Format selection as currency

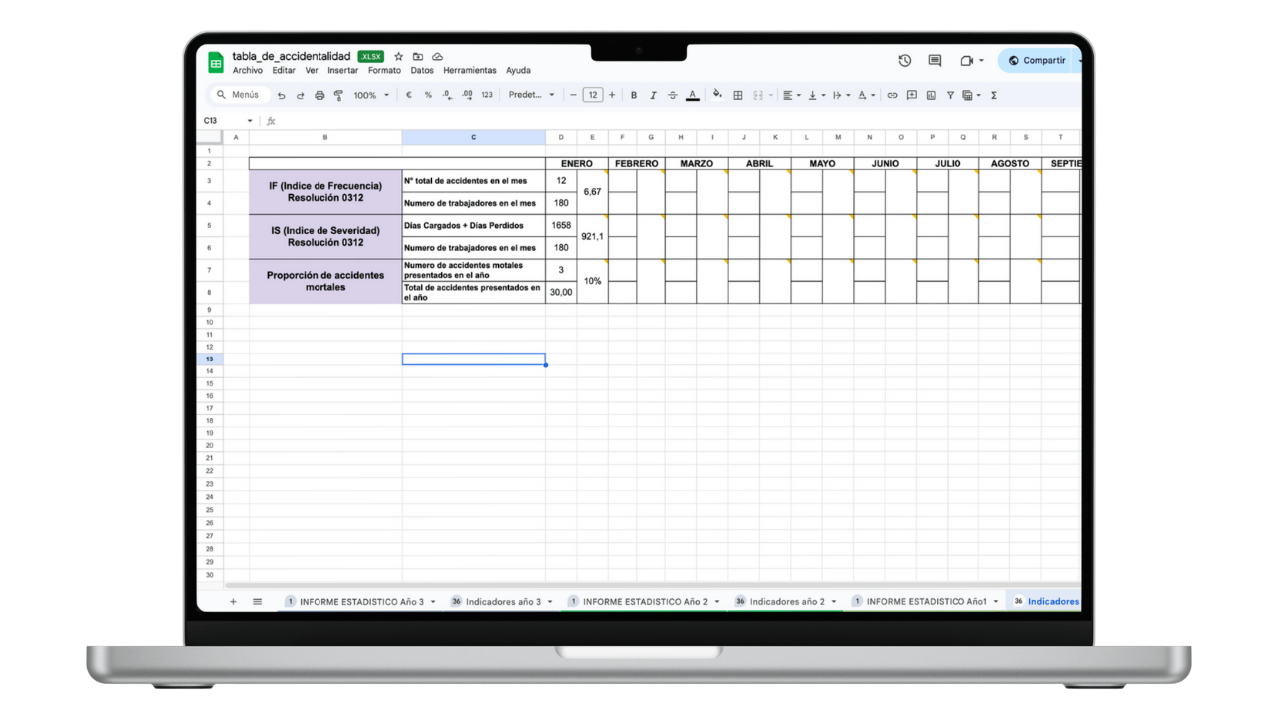pos(407,95)
